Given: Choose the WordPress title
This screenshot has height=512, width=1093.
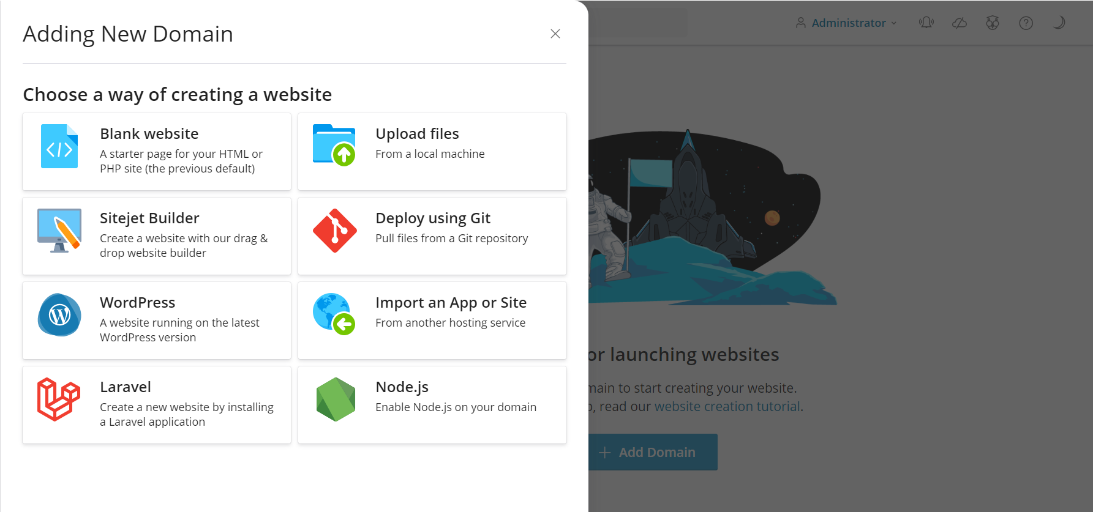Looking at the screenshot, I should pos(138,302).
